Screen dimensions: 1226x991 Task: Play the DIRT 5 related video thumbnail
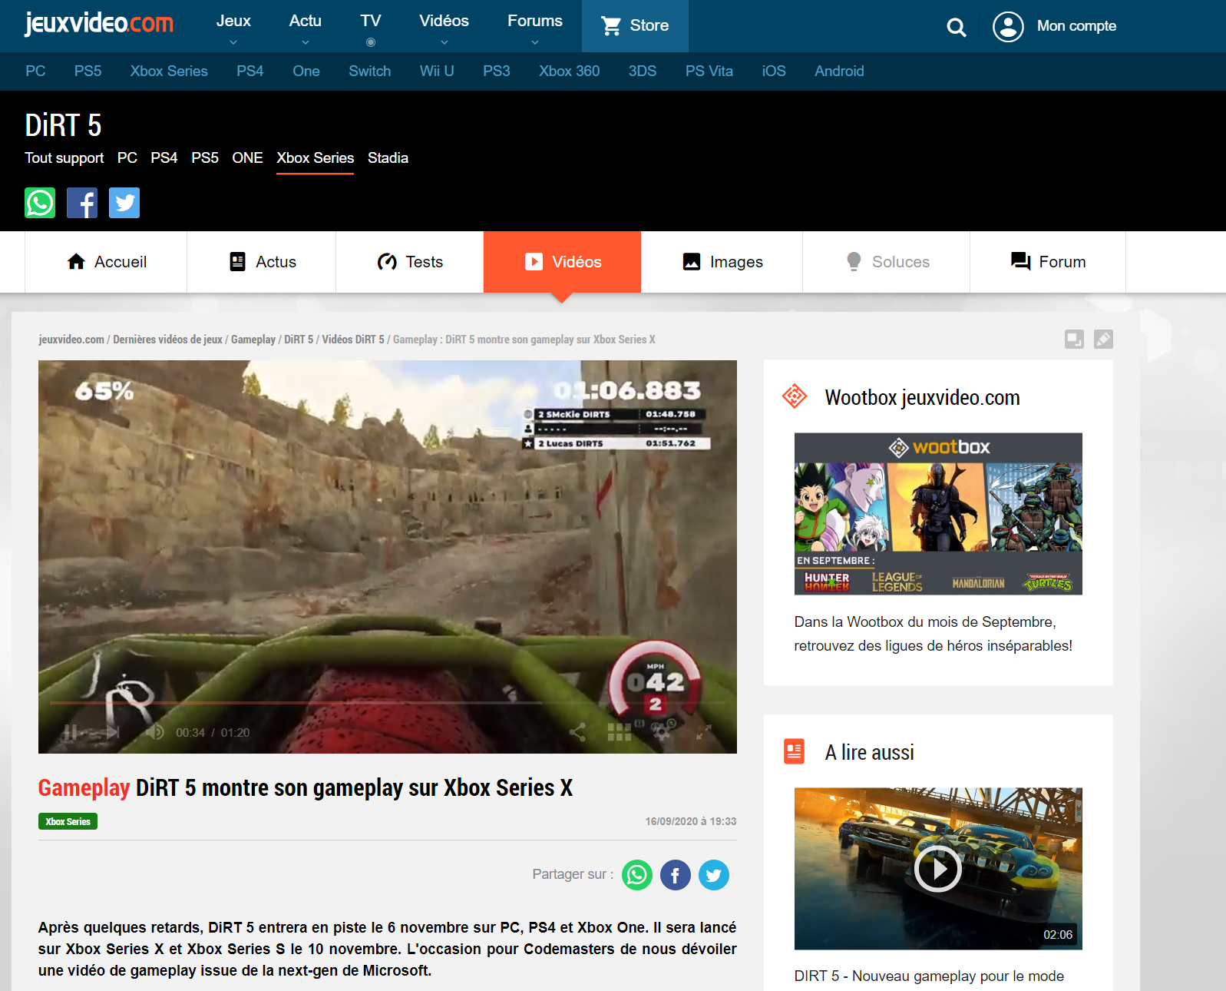tap(938, 869)
